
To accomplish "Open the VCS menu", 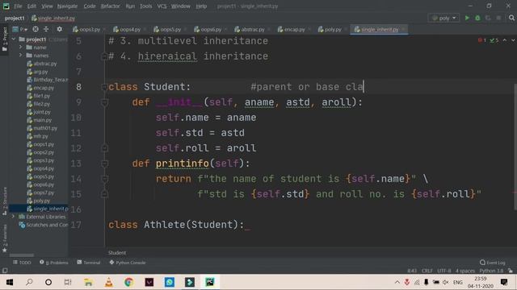I will pyautogui.click(x=162, y=6).
